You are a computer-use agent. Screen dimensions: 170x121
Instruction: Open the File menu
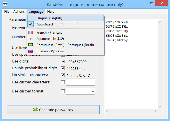coord(7,12)
